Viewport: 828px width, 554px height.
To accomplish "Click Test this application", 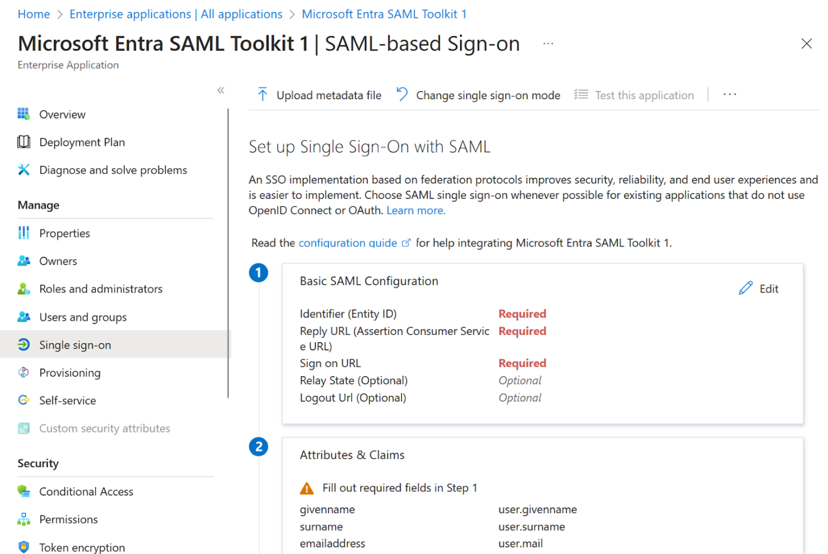I will (634, 94).
